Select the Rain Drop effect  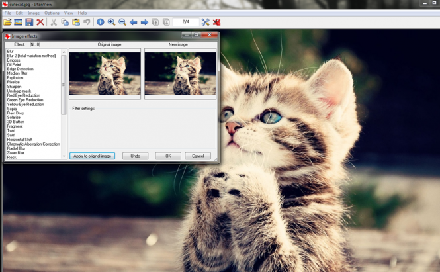pyautogui.click(x=16, y=113)
